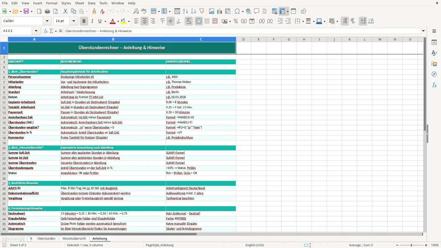Open Freeze Rows and Columns dropdown arrow
The width and height of the screenshot is (441, 248).
[287, 11]
